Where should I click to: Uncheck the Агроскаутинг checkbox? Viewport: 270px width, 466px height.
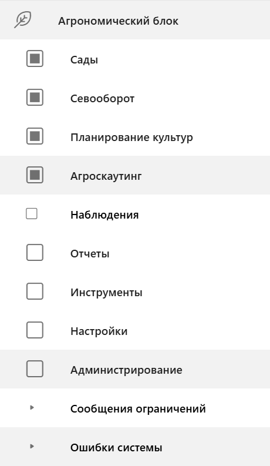tap(35, 175)
